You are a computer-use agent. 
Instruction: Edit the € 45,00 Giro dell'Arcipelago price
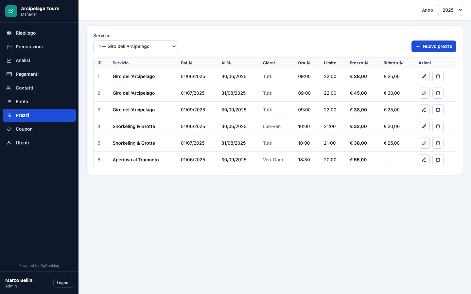click(x=424, y=93)
